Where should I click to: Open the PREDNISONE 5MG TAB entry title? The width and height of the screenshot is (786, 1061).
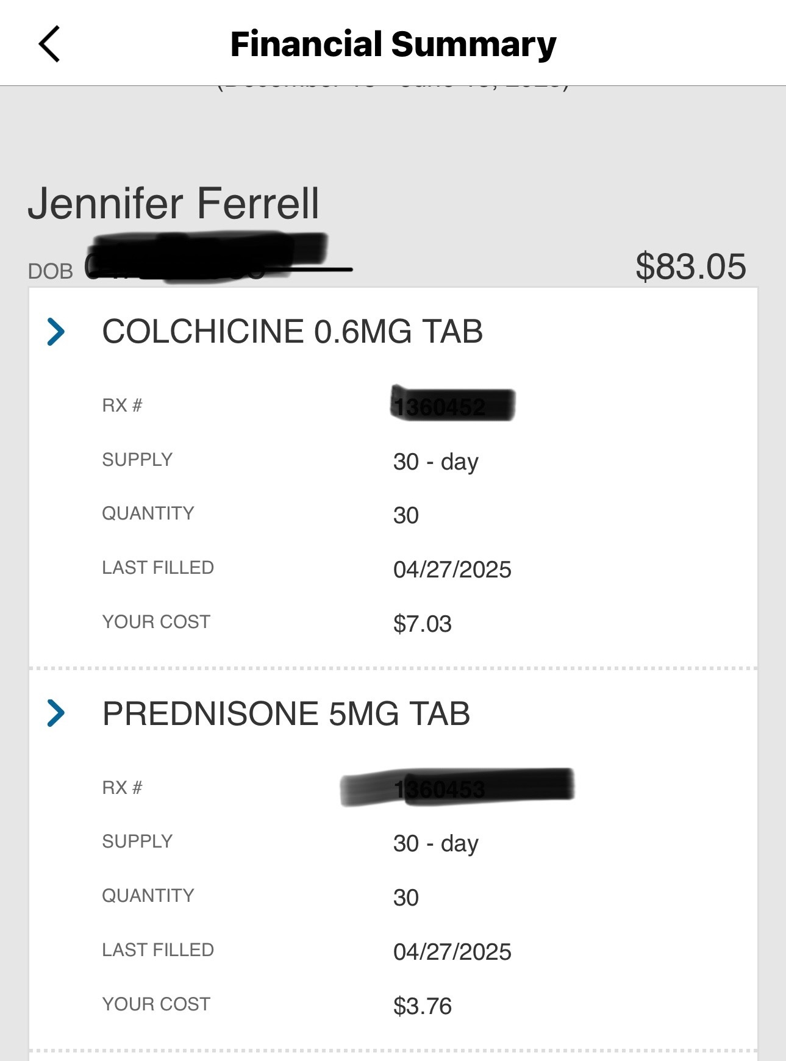pyautogui.click(x=286, y=713)
